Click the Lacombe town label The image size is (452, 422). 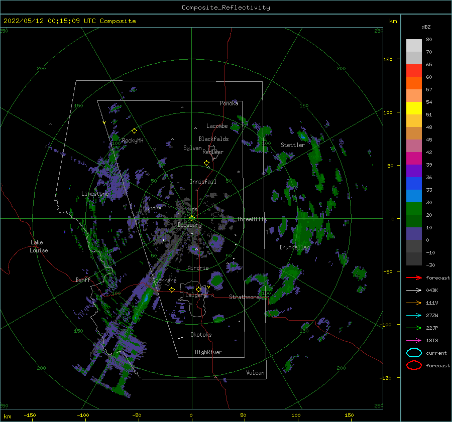click(x=217, y=126)
